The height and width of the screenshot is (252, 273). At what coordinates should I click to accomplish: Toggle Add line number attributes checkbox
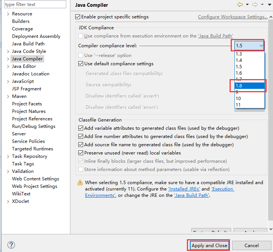pos(81,136)
